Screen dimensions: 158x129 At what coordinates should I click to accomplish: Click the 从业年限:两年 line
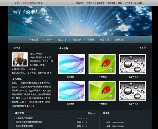pos(37,65)
